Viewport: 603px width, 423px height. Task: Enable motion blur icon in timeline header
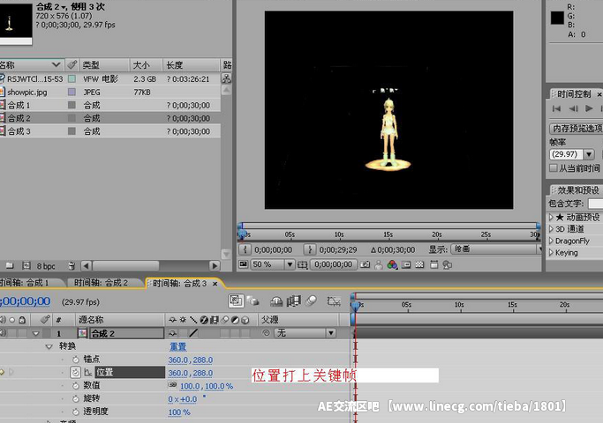point(311,301)
